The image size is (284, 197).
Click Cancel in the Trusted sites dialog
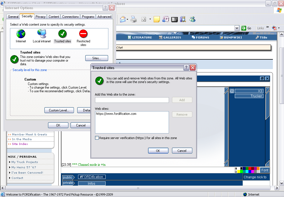(182, 151)
